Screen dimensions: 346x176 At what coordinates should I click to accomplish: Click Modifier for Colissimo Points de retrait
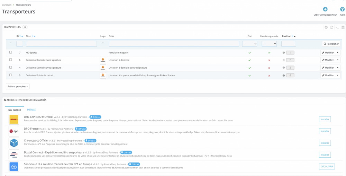pos(328,76)
